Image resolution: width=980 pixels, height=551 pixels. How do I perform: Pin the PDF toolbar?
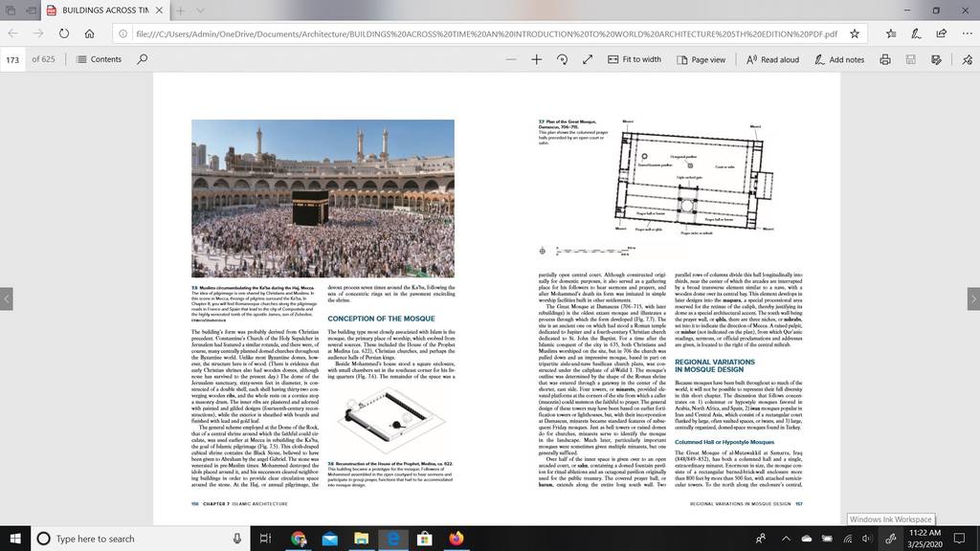click(x=968, y=59)
